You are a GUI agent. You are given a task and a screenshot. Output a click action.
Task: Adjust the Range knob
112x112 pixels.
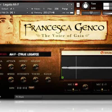click(x=48, y=80)
